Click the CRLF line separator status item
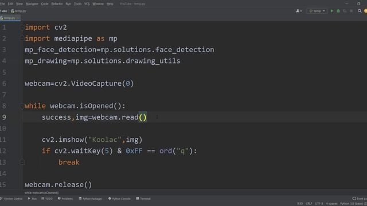 pyautogui.click(x=309, y=204)
